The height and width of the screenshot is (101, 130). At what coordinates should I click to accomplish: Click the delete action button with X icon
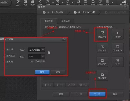click(72, 85)
